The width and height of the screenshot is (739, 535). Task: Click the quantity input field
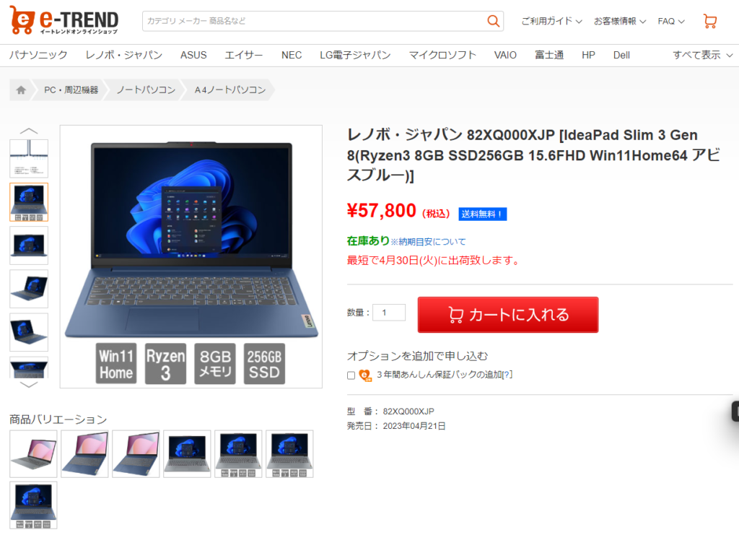click(389, 313)
